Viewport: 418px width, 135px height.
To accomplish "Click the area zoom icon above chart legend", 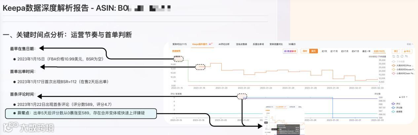I will tap(394, 56).
